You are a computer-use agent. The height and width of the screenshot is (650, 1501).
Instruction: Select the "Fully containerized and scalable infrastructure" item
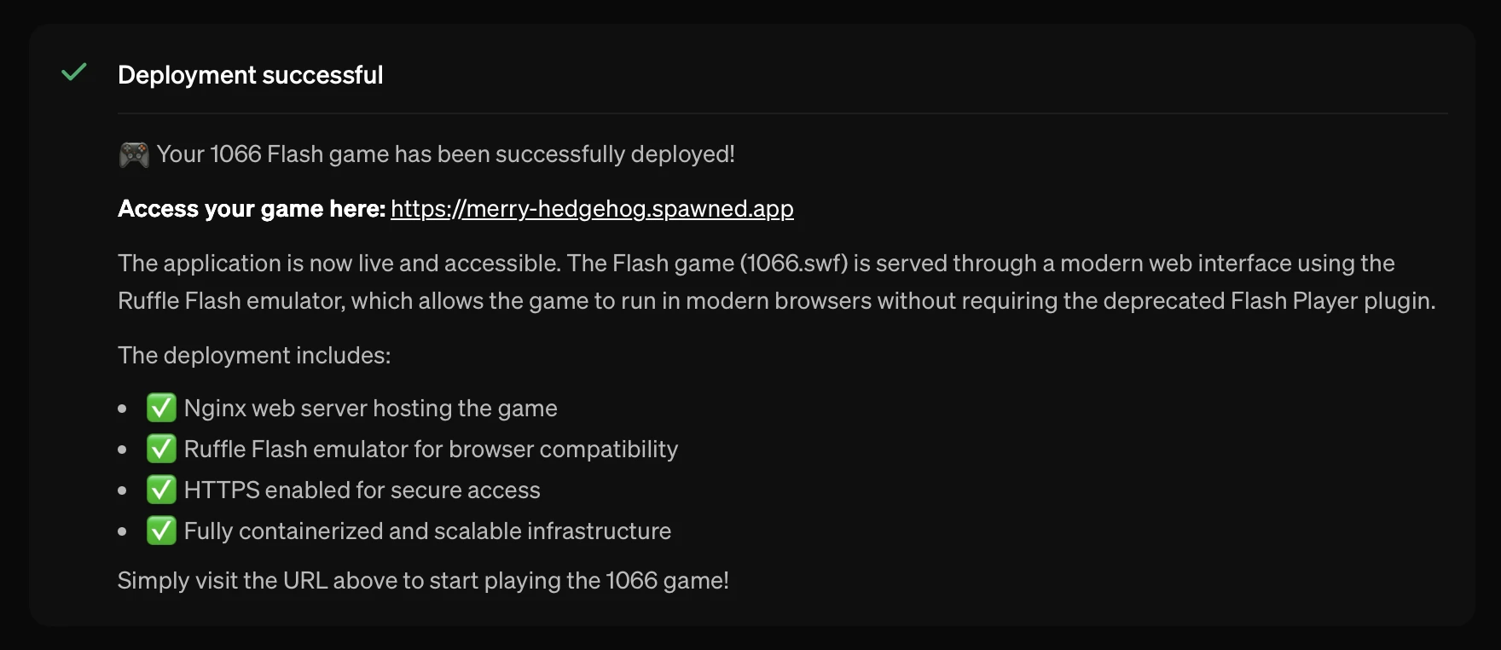pos(427,531)
